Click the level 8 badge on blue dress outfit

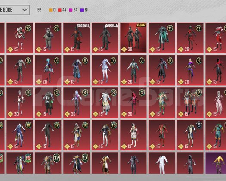(x=85, y=60)
